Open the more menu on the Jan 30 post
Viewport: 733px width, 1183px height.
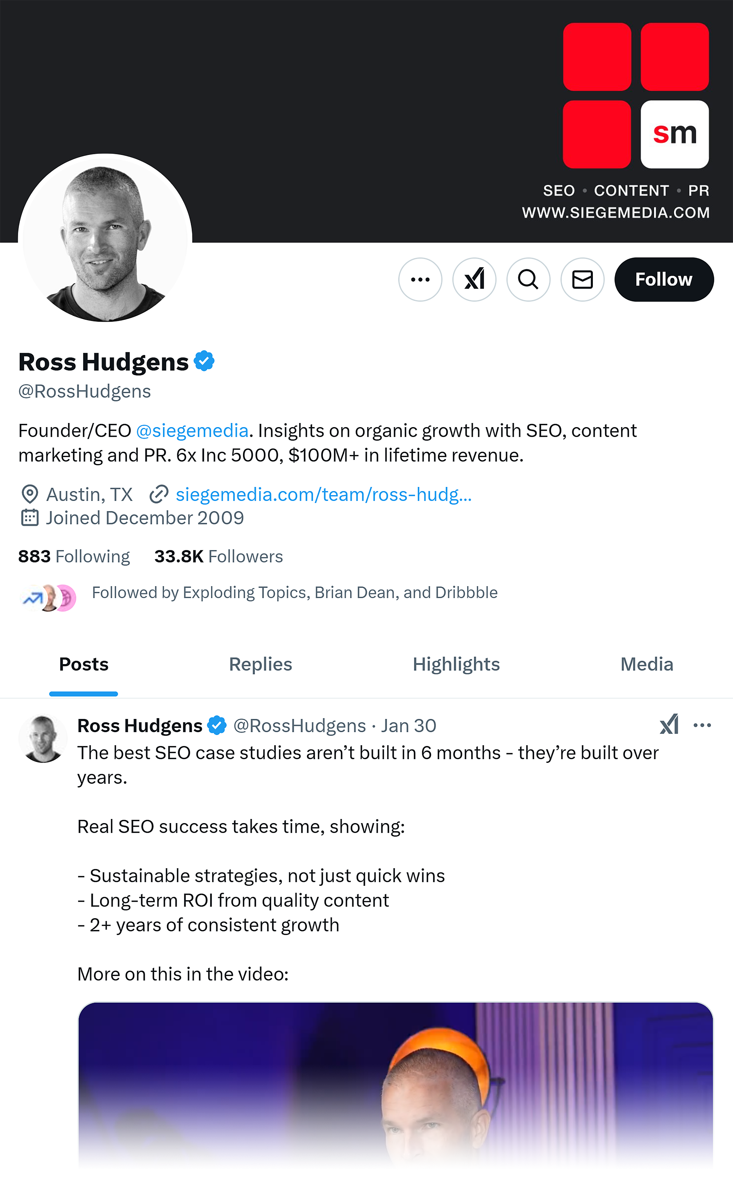tap(702, 725)
